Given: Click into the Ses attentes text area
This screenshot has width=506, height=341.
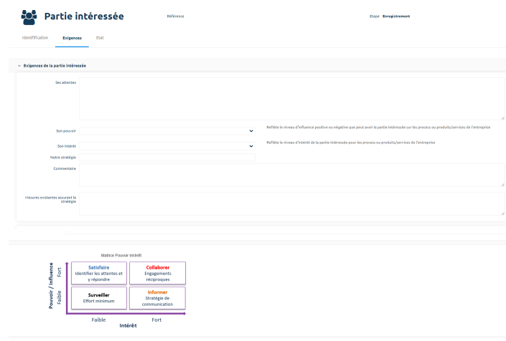Looking at the screenshot, I should (291, 98).
